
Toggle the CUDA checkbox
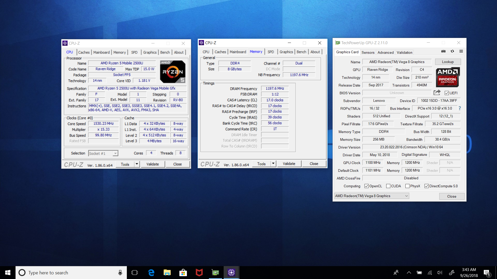coord(388,186)
